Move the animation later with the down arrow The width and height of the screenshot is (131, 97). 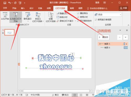point(125,37)
